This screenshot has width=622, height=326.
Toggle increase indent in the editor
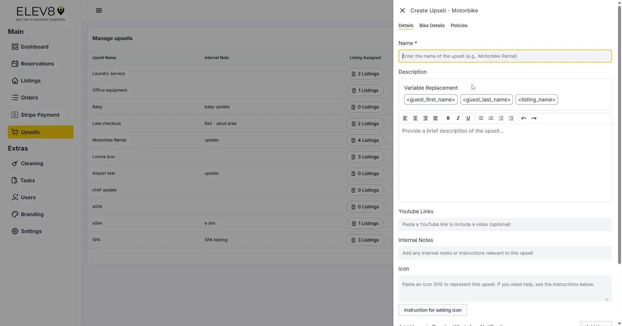511,118
